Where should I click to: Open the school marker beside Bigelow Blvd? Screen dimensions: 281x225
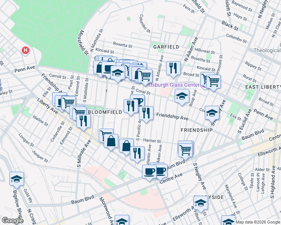[17, 179]
